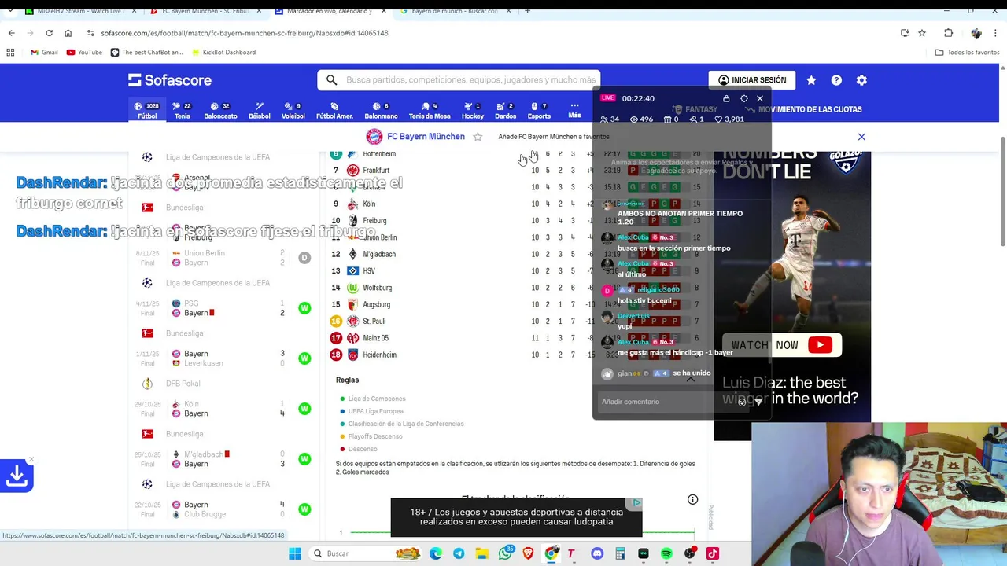Viewport: 1007px width, 566px height.
Task: Lock the live chat overlay
Action: [726, 98]
